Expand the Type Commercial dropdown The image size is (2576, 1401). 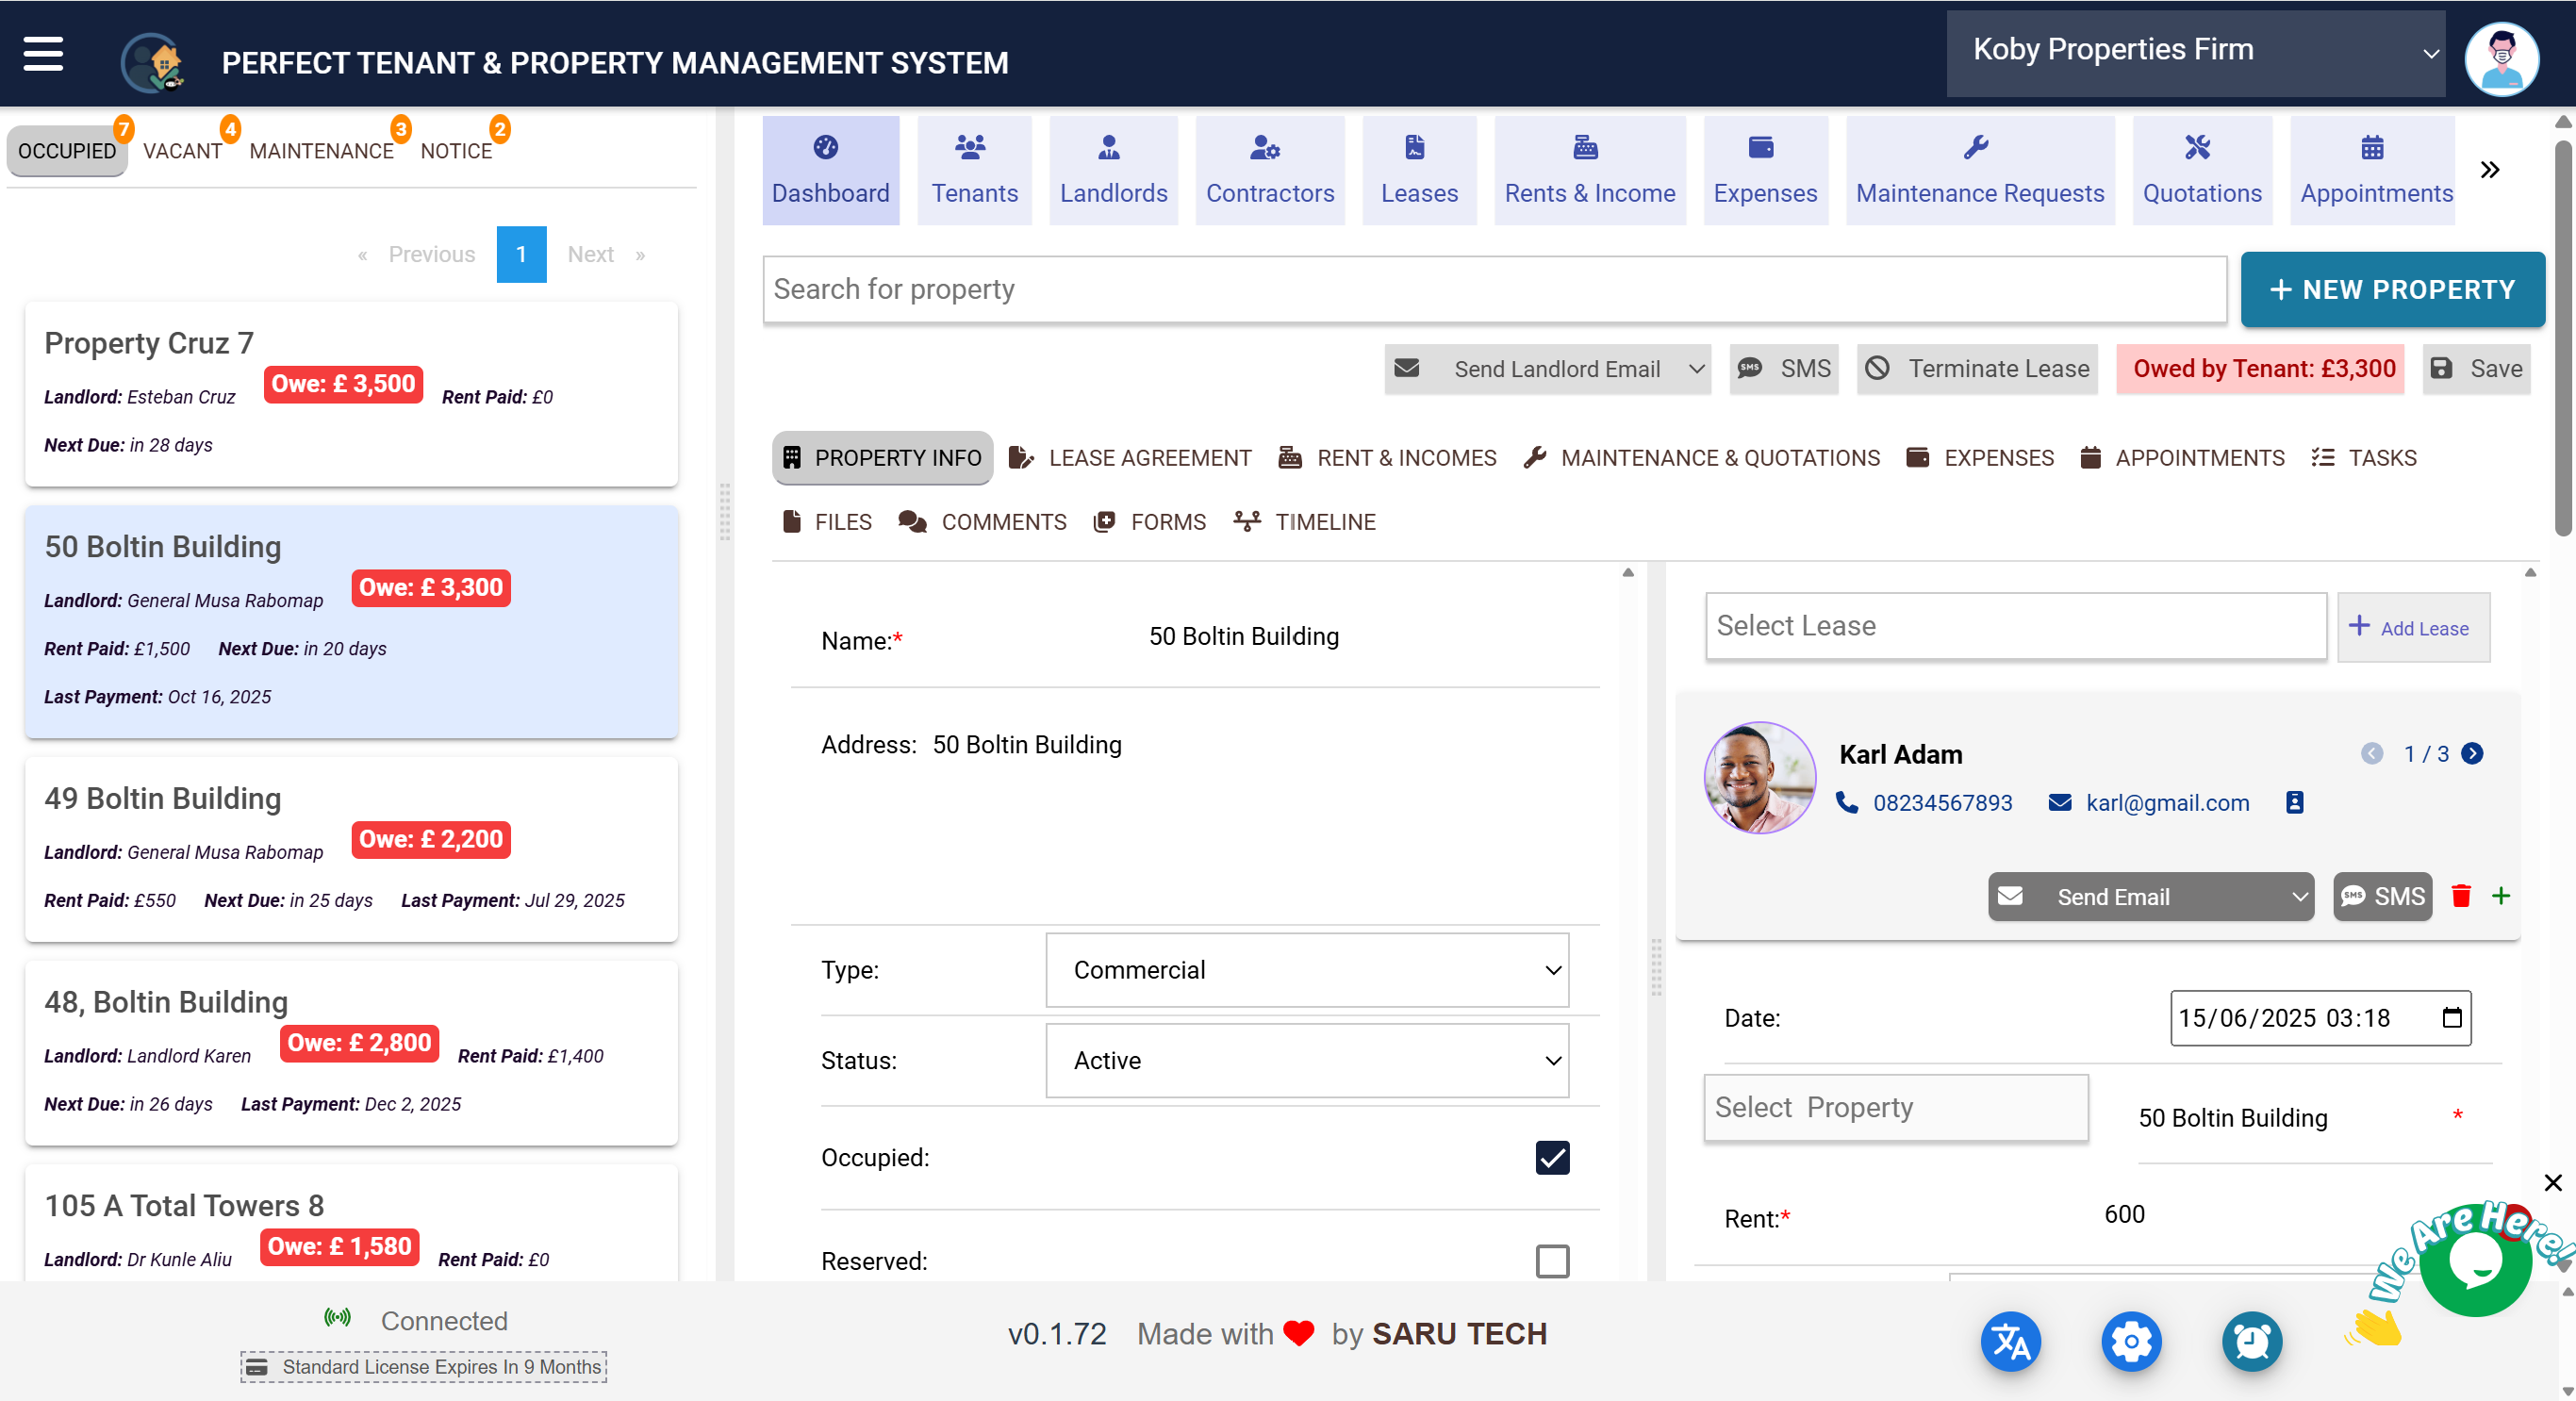coord(1306,969)
